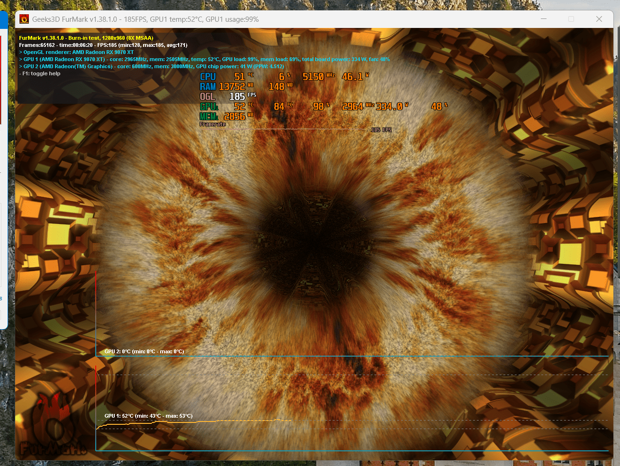This screenshot has width=620, height=466.
Task: Click the 84 °C hotspot value in GPU1 row
Action: point(283,107)
